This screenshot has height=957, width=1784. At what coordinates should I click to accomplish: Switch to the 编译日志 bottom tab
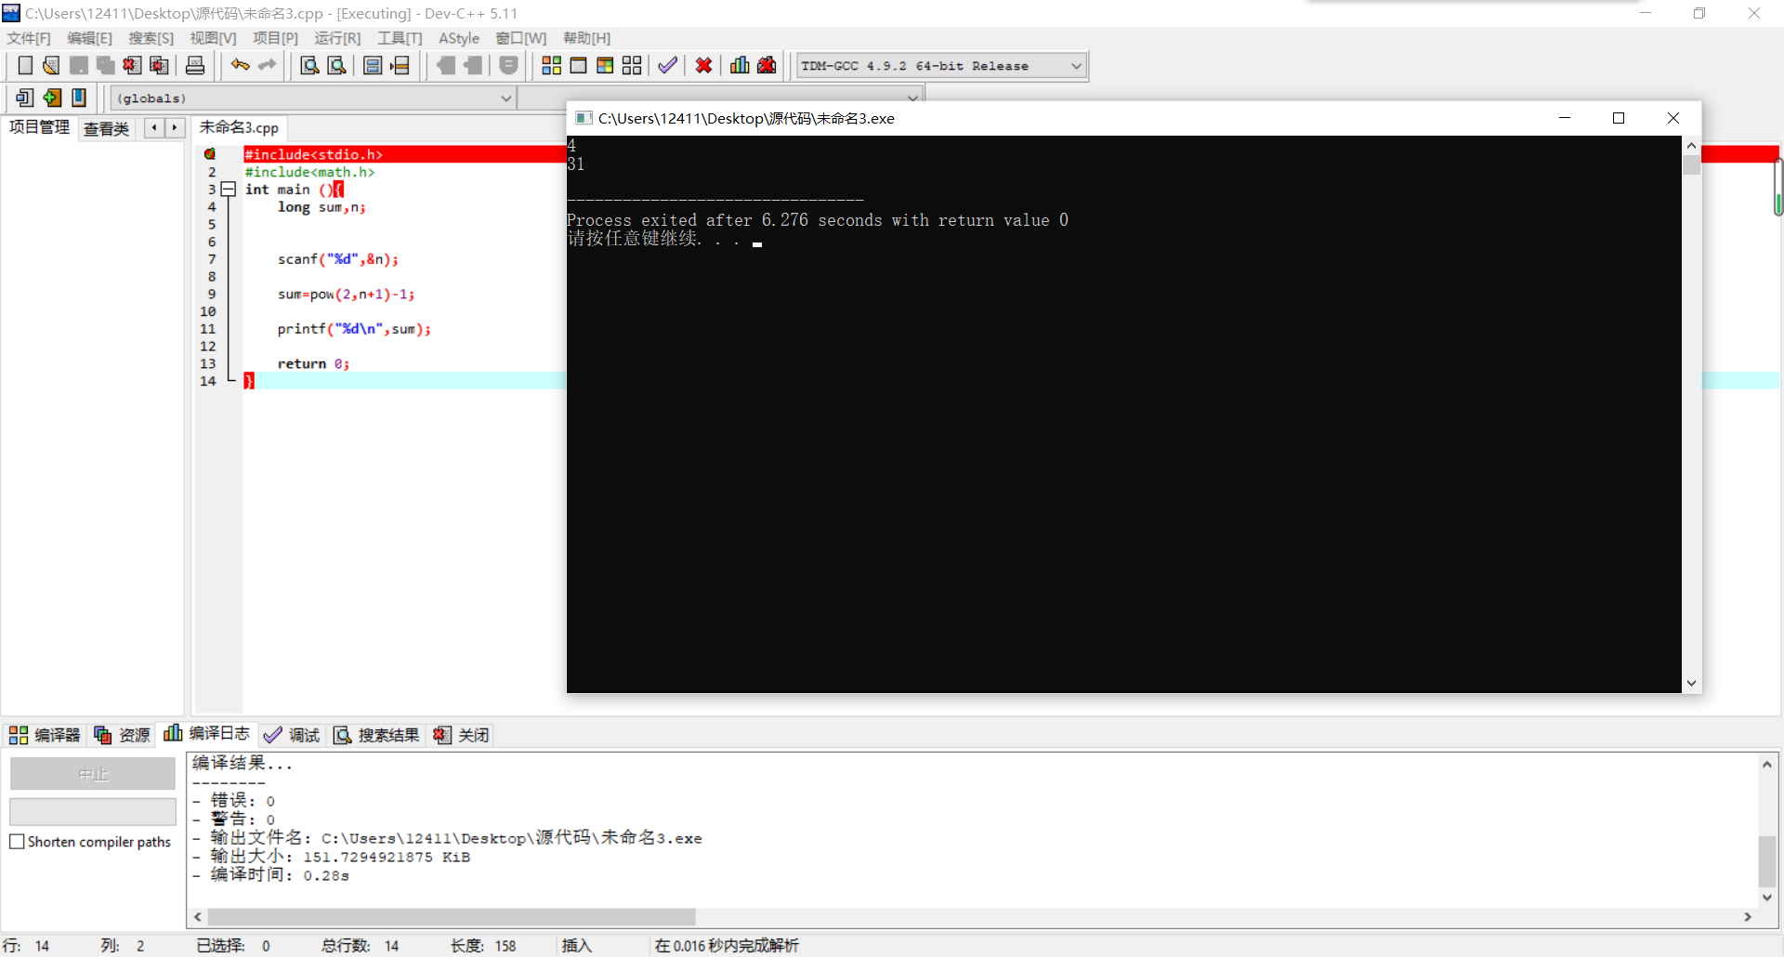(x=206, y=733)
